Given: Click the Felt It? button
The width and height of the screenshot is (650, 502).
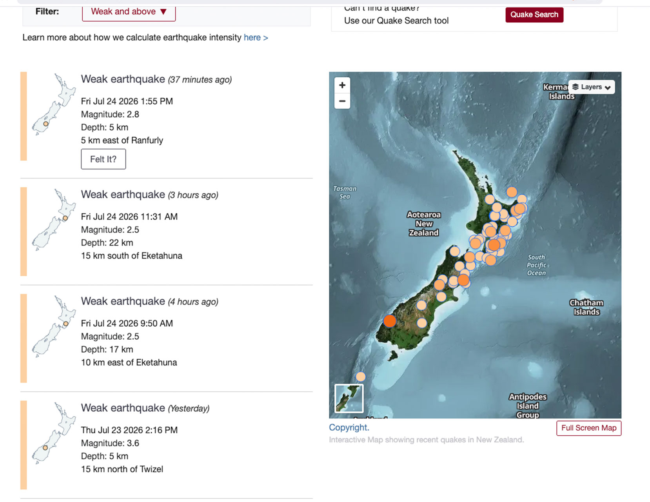Looking at the screenshot, I should (x=103, y=159).
